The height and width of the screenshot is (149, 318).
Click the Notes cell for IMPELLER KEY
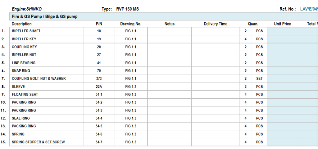click(169, 39)
